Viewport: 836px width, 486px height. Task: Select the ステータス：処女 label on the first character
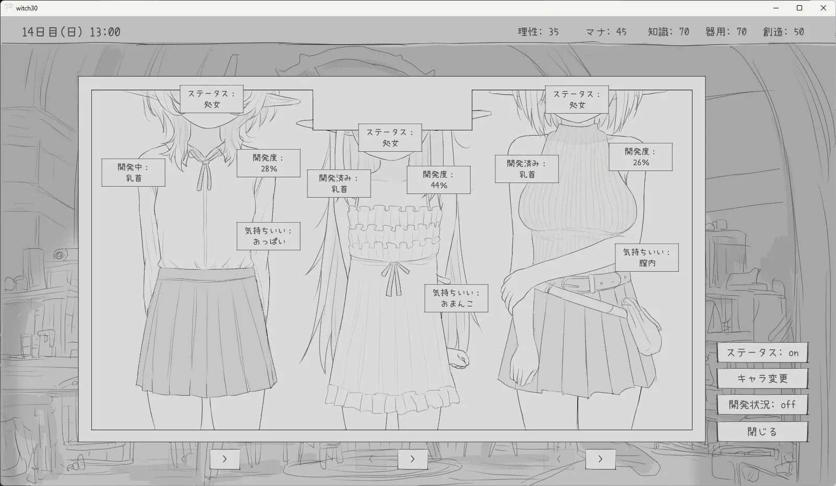tap(211, 99)
